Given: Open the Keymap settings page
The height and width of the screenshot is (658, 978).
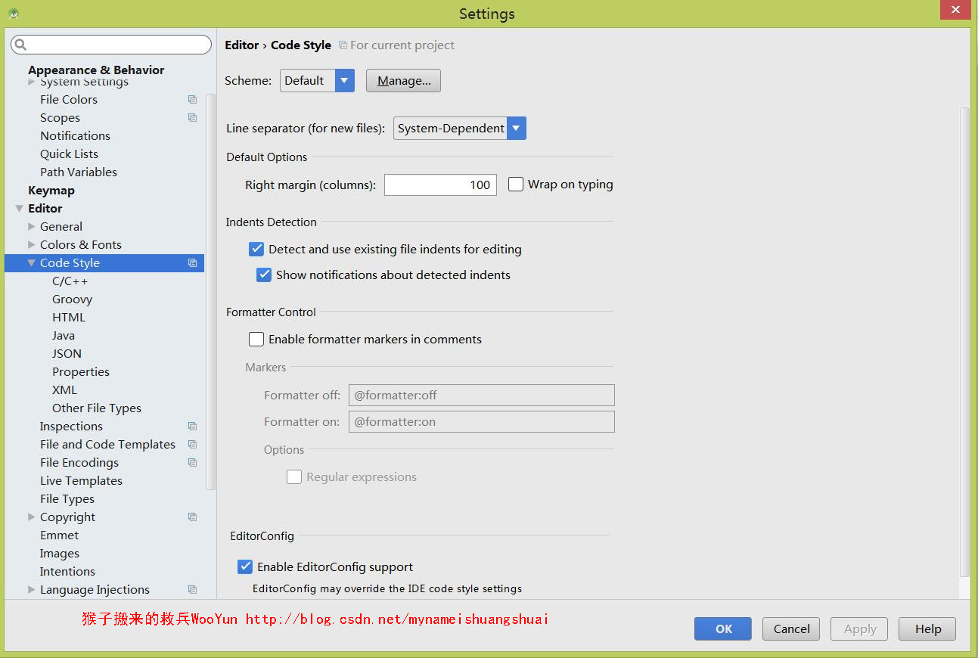Looking at the screenshot, I should click(51, 191).
